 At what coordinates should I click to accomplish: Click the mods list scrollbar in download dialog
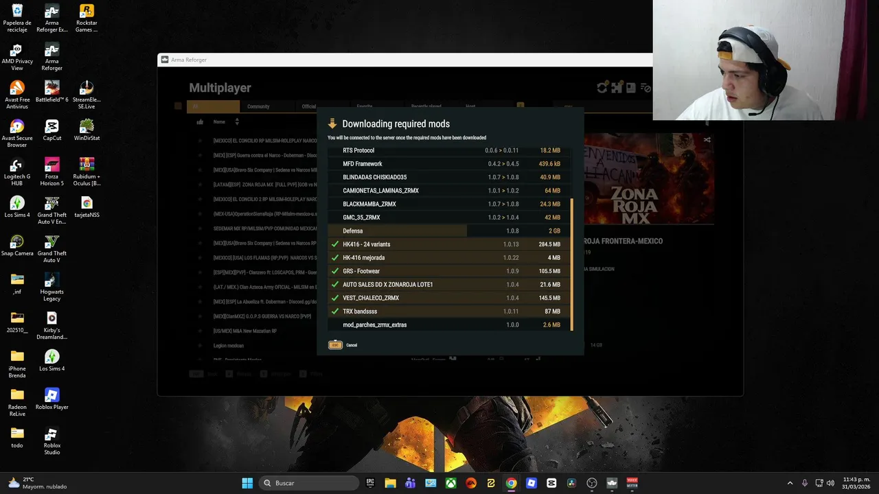tap(572, 264)
